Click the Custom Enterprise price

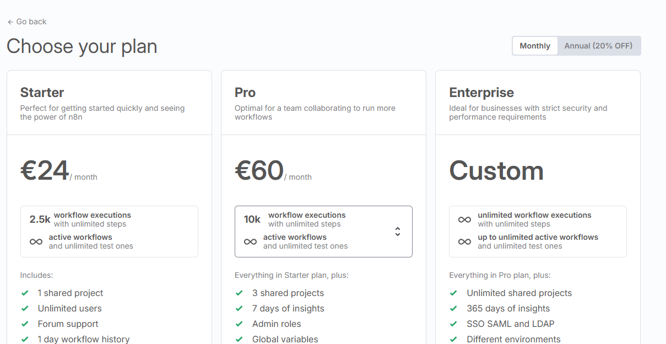(496, 171)
